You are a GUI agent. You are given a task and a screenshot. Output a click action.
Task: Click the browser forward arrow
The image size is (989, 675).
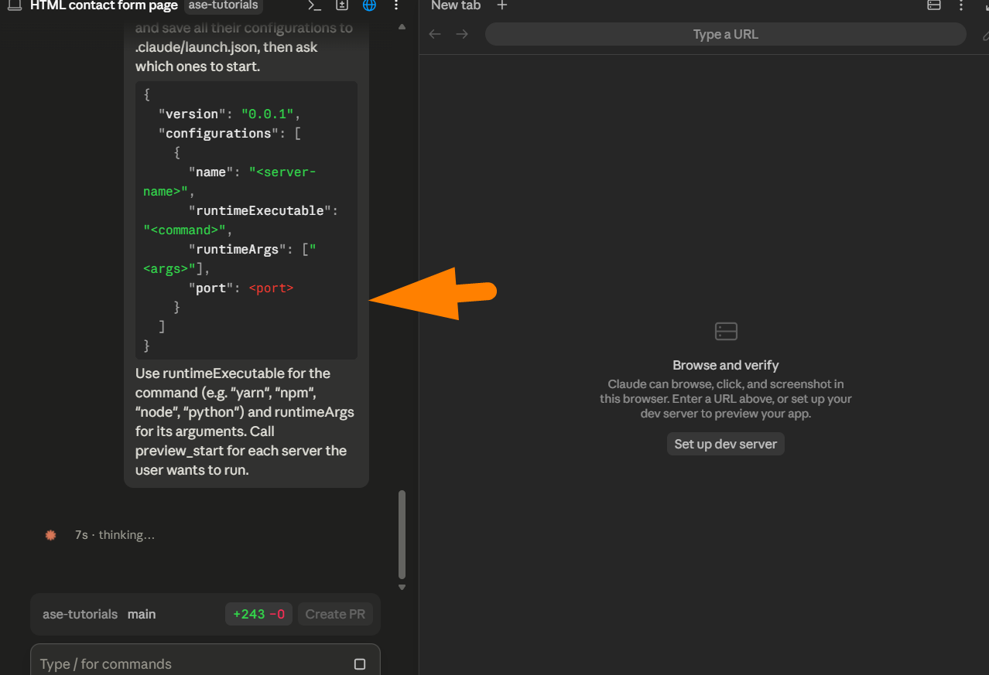coord(462,34)
